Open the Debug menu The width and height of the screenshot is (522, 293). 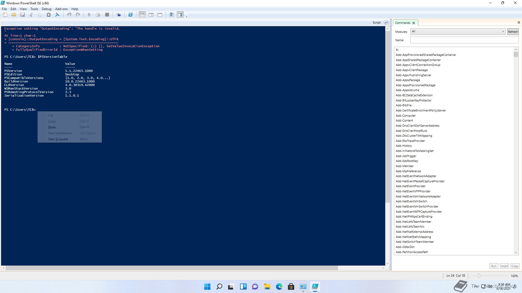tap(46, 9)
